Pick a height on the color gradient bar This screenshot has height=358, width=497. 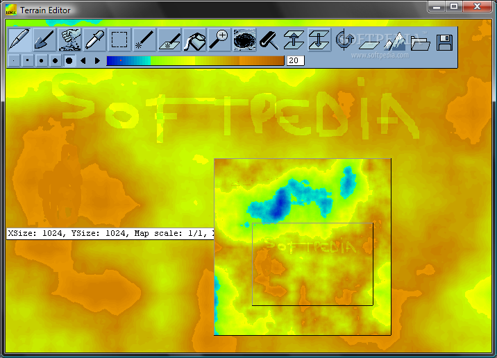click(x=195, y=60)
